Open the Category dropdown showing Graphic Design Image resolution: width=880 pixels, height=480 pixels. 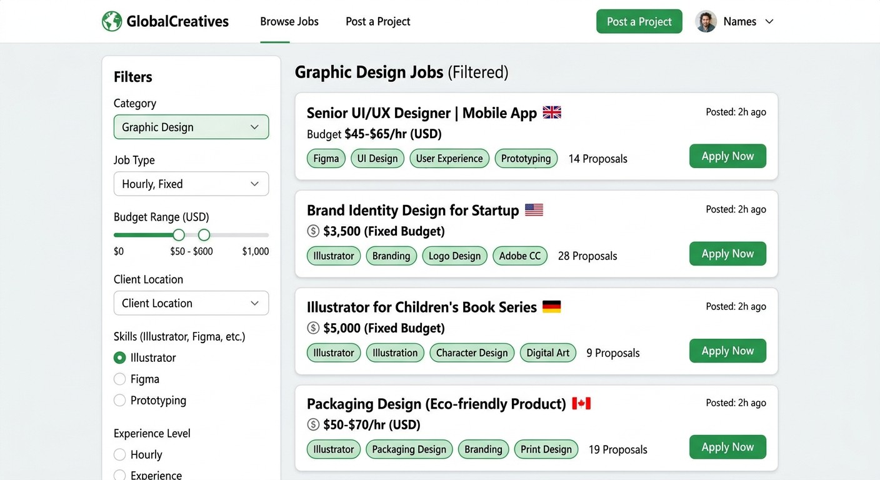[191, 127]
